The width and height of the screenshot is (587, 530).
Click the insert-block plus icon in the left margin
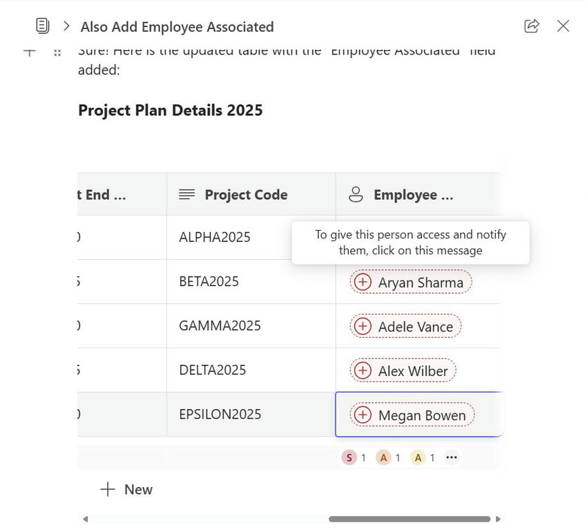click(x=28, y=51)
